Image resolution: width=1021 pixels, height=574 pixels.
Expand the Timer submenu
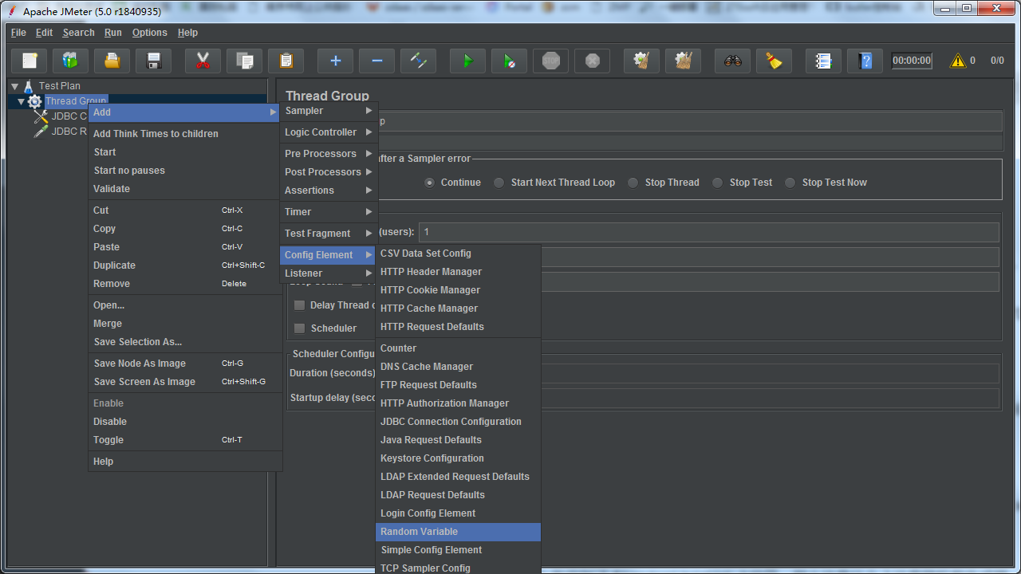329,212
